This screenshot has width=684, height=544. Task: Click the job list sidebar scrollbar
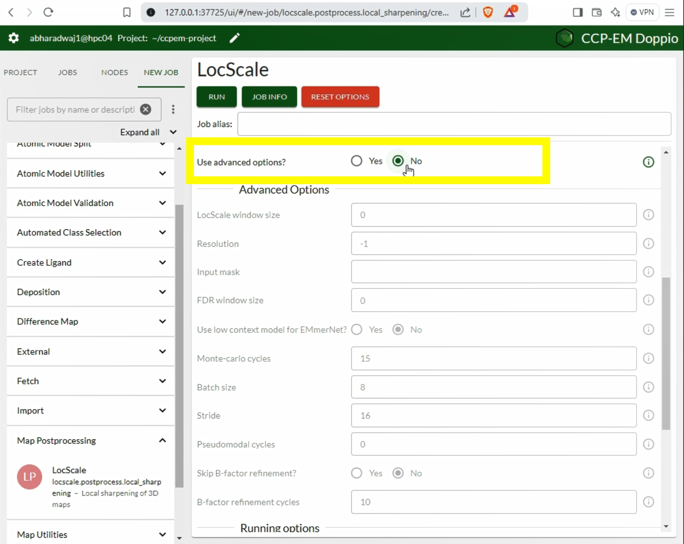pos(179,346)
